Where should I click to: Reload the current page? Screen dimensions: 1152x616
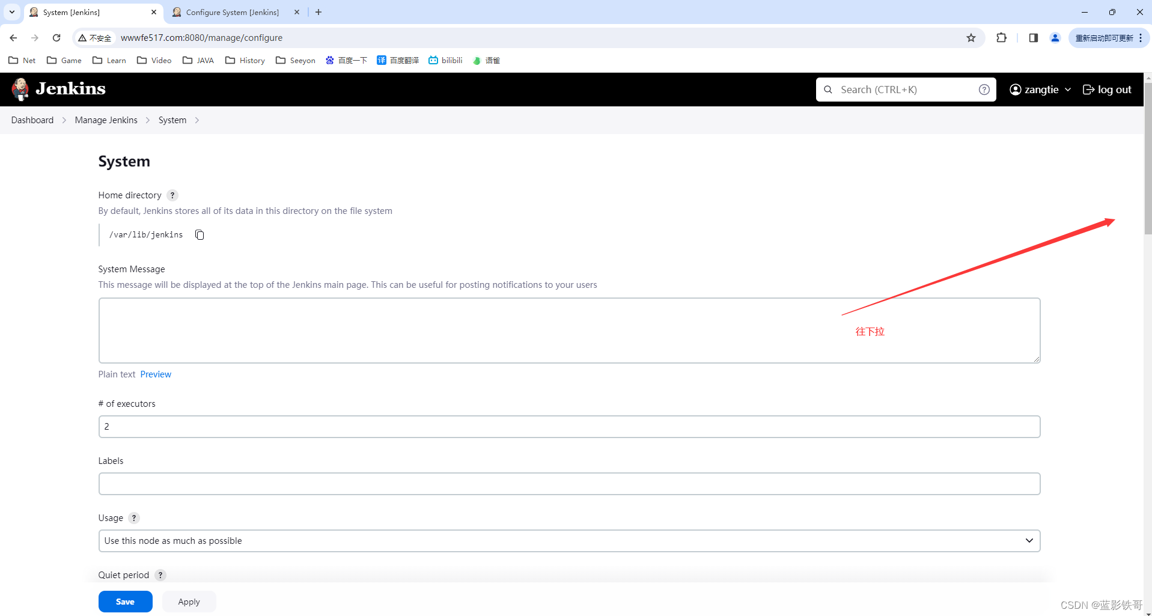[x=56, y=38]
